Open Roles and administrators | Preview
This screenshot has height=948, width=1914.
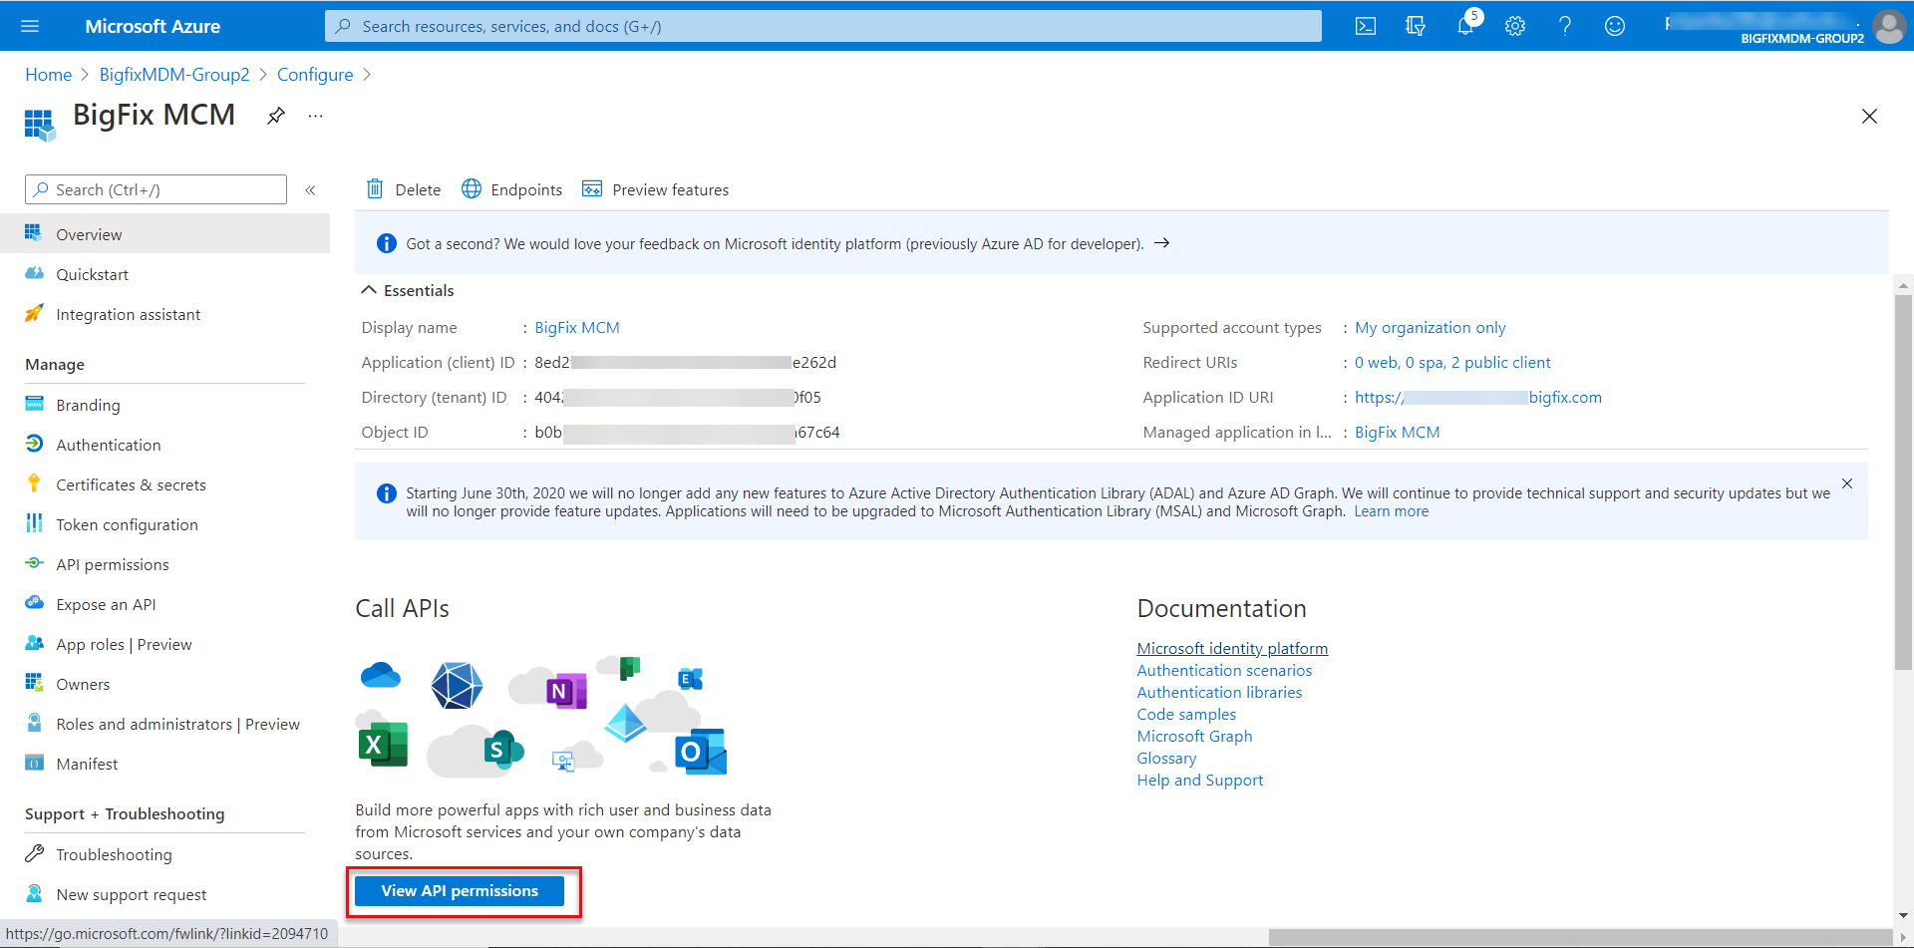(164, 724)
